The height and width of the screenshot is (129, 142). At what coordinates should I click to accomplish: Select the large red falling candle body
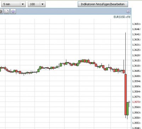(x=126, y=94)
